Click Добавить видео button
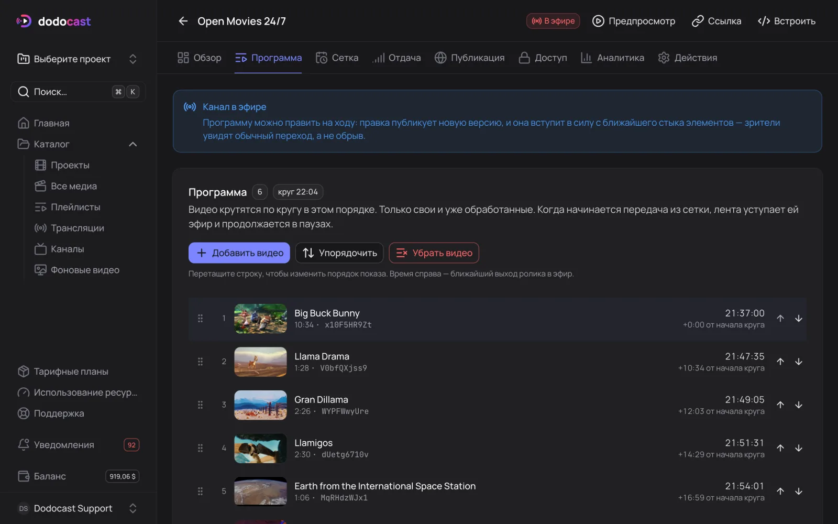Viewport: 838px width, 524px height. pyautogui.click(x=239, y=253)
